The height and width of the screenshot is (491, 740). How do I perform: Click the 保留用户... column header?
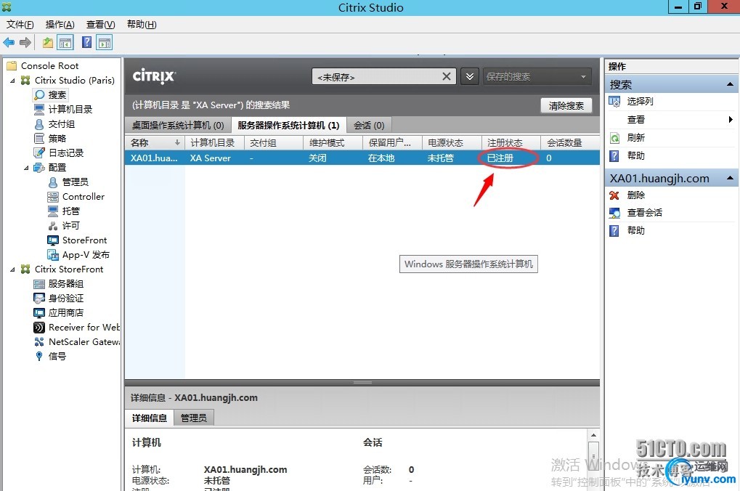click(x=392, y=142)
